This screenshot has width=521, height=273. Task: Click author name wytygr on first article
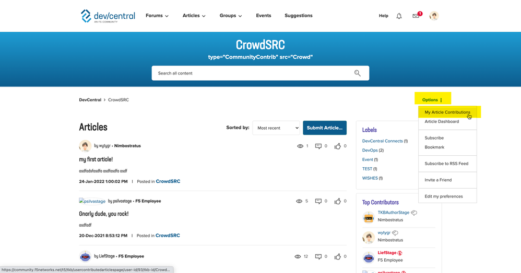104,146
